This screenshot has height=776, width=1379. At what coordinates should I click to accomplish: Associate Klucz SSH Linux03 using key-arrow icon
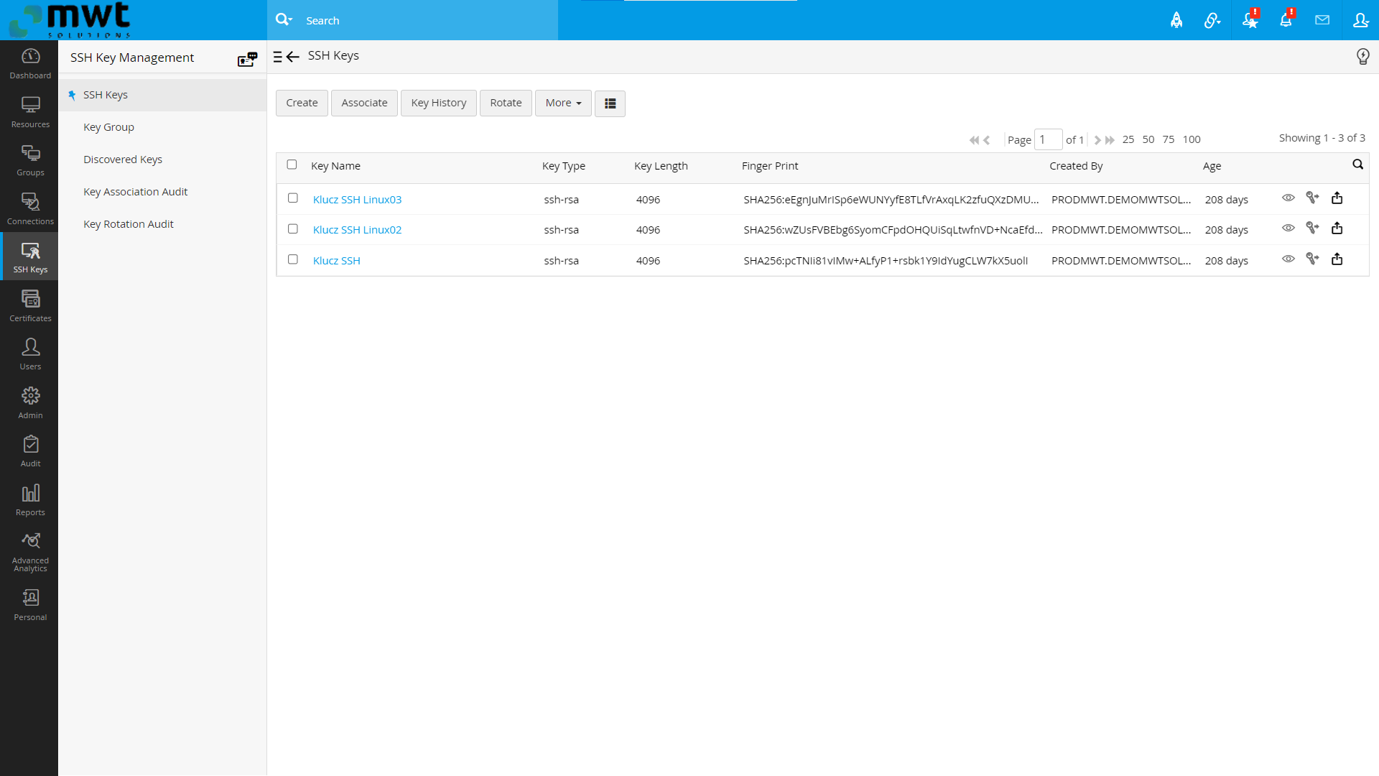tap(1313, 198)
